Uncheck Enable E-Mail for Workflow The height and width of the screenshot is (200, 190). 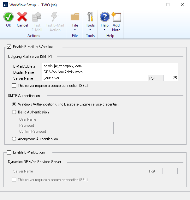[9, 47]
